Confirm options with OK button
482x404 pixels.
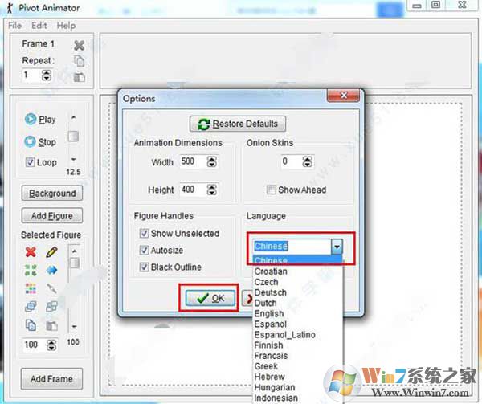(210, 298)
